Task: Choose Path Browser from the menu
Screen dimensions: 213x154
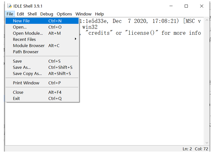Action: point(42,52)
